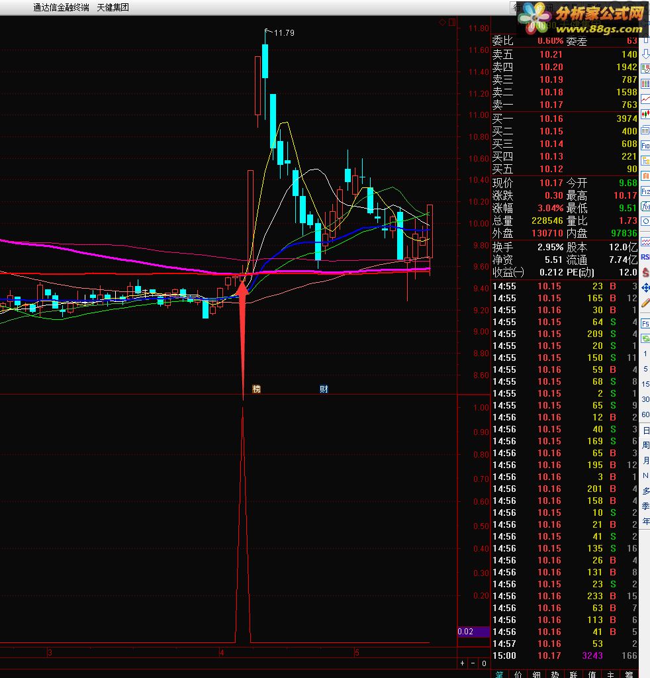Viewport: 650px width, 678px height.
Task: Switch to 1-minute period
Action: coord(645,354)
